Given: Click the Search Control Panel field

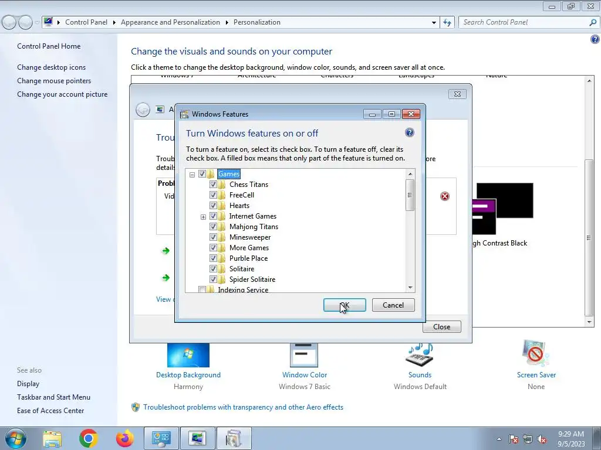Looking at the screenshot, I should 524,22.
